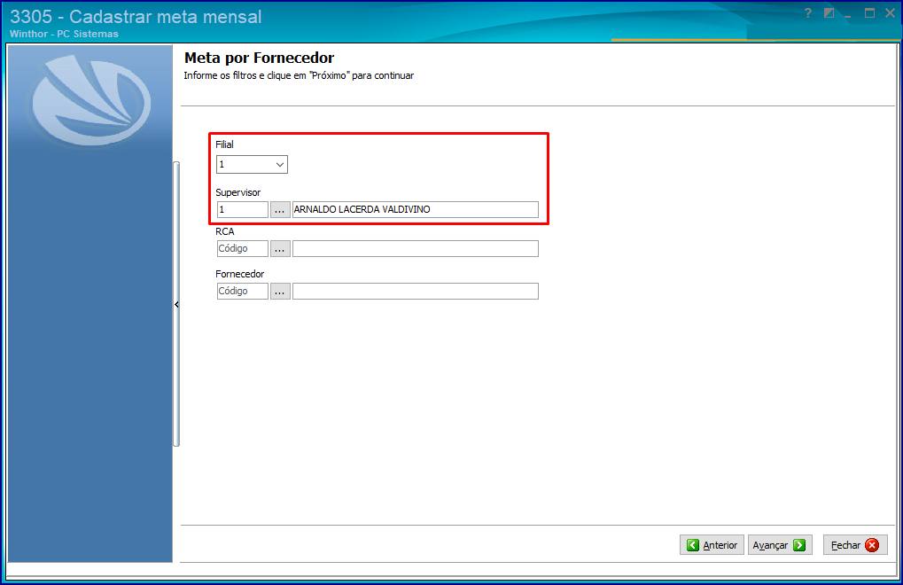903x585 pixels.
Task: Click the 3305 - Cadastrar meta mensal title
Action: point(136,17)
